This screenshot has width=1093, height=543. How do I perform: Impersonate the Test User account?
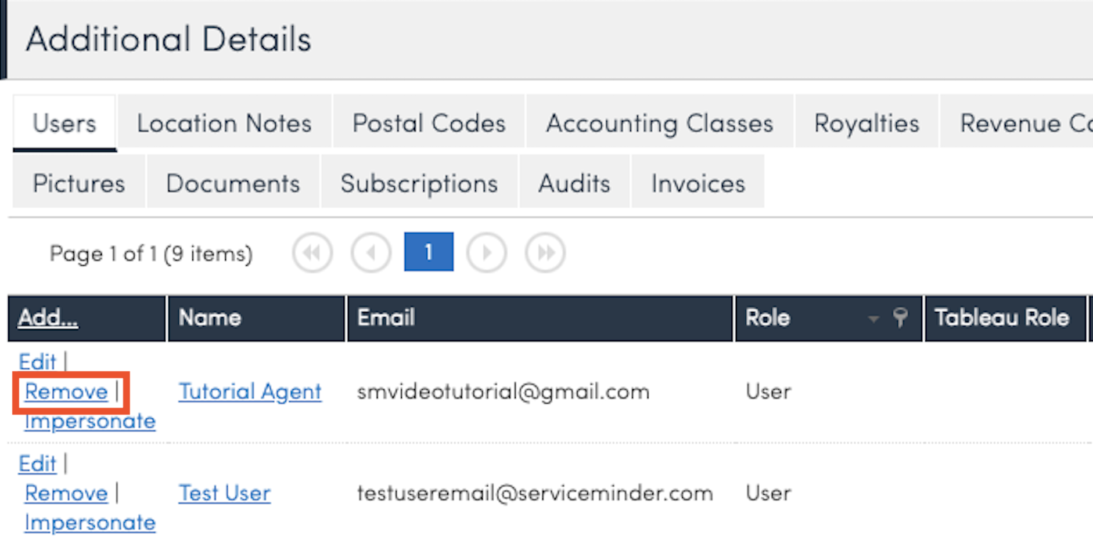coord(90,523)
